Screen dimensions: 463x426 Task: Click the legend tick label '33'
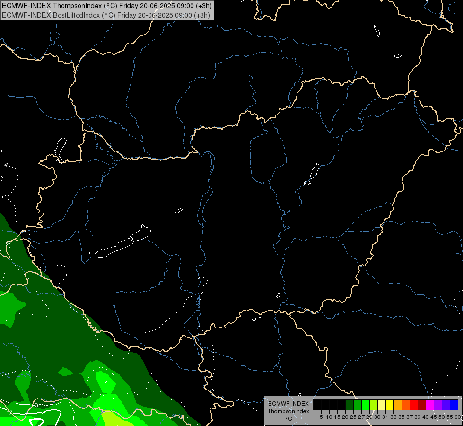coord(393,417)
